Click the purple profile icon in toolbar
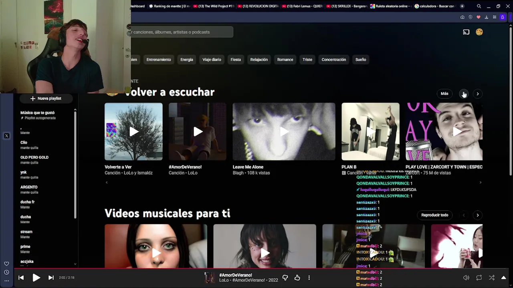 pyautogui.click(x=503, y=17)
